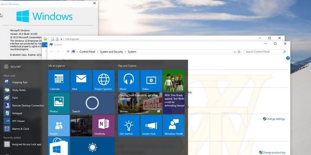Open the Money open house news tile

tap(140, 103)
